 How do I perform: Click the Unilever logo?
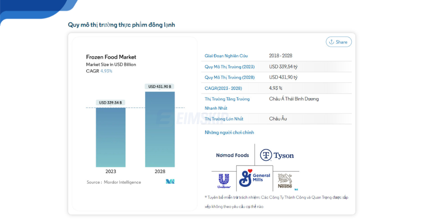[224, 181]
